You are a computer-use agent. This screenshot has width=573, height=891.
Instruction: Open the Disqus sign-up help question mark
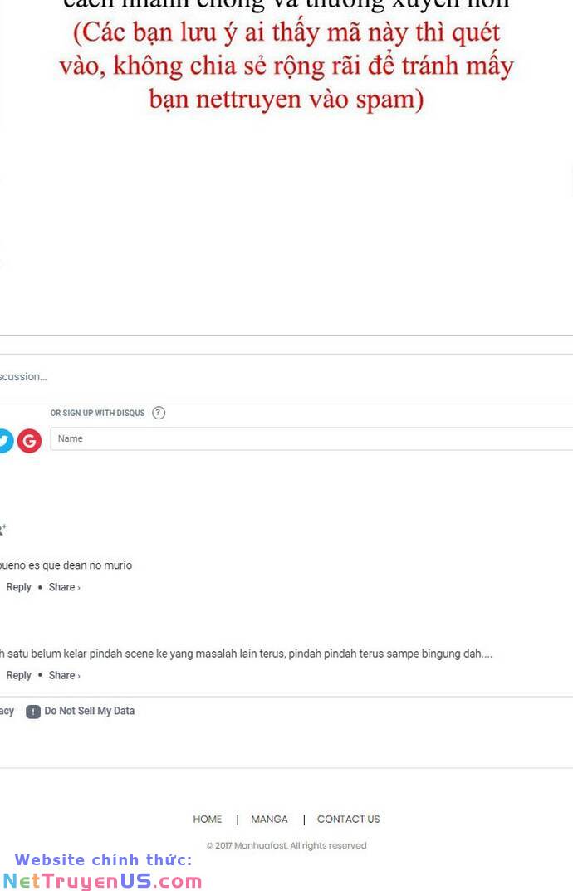coord(159,413)
